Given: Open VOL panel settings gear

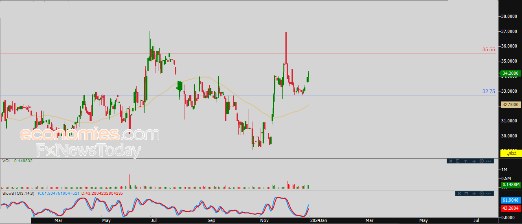Looking at the screenshot, I should [x=482, y=161].
